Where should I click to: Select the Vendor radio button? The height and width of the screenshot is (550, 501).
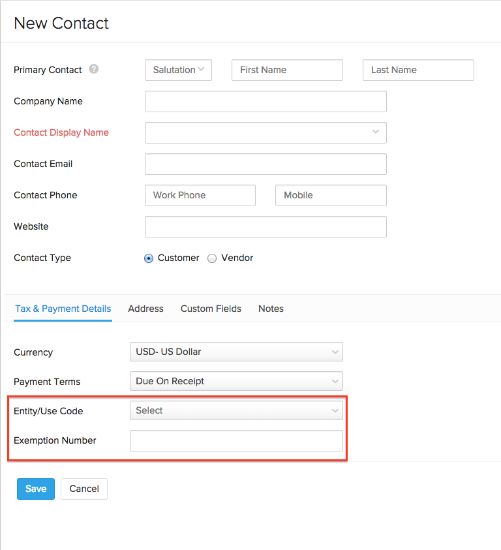(212, 258)
